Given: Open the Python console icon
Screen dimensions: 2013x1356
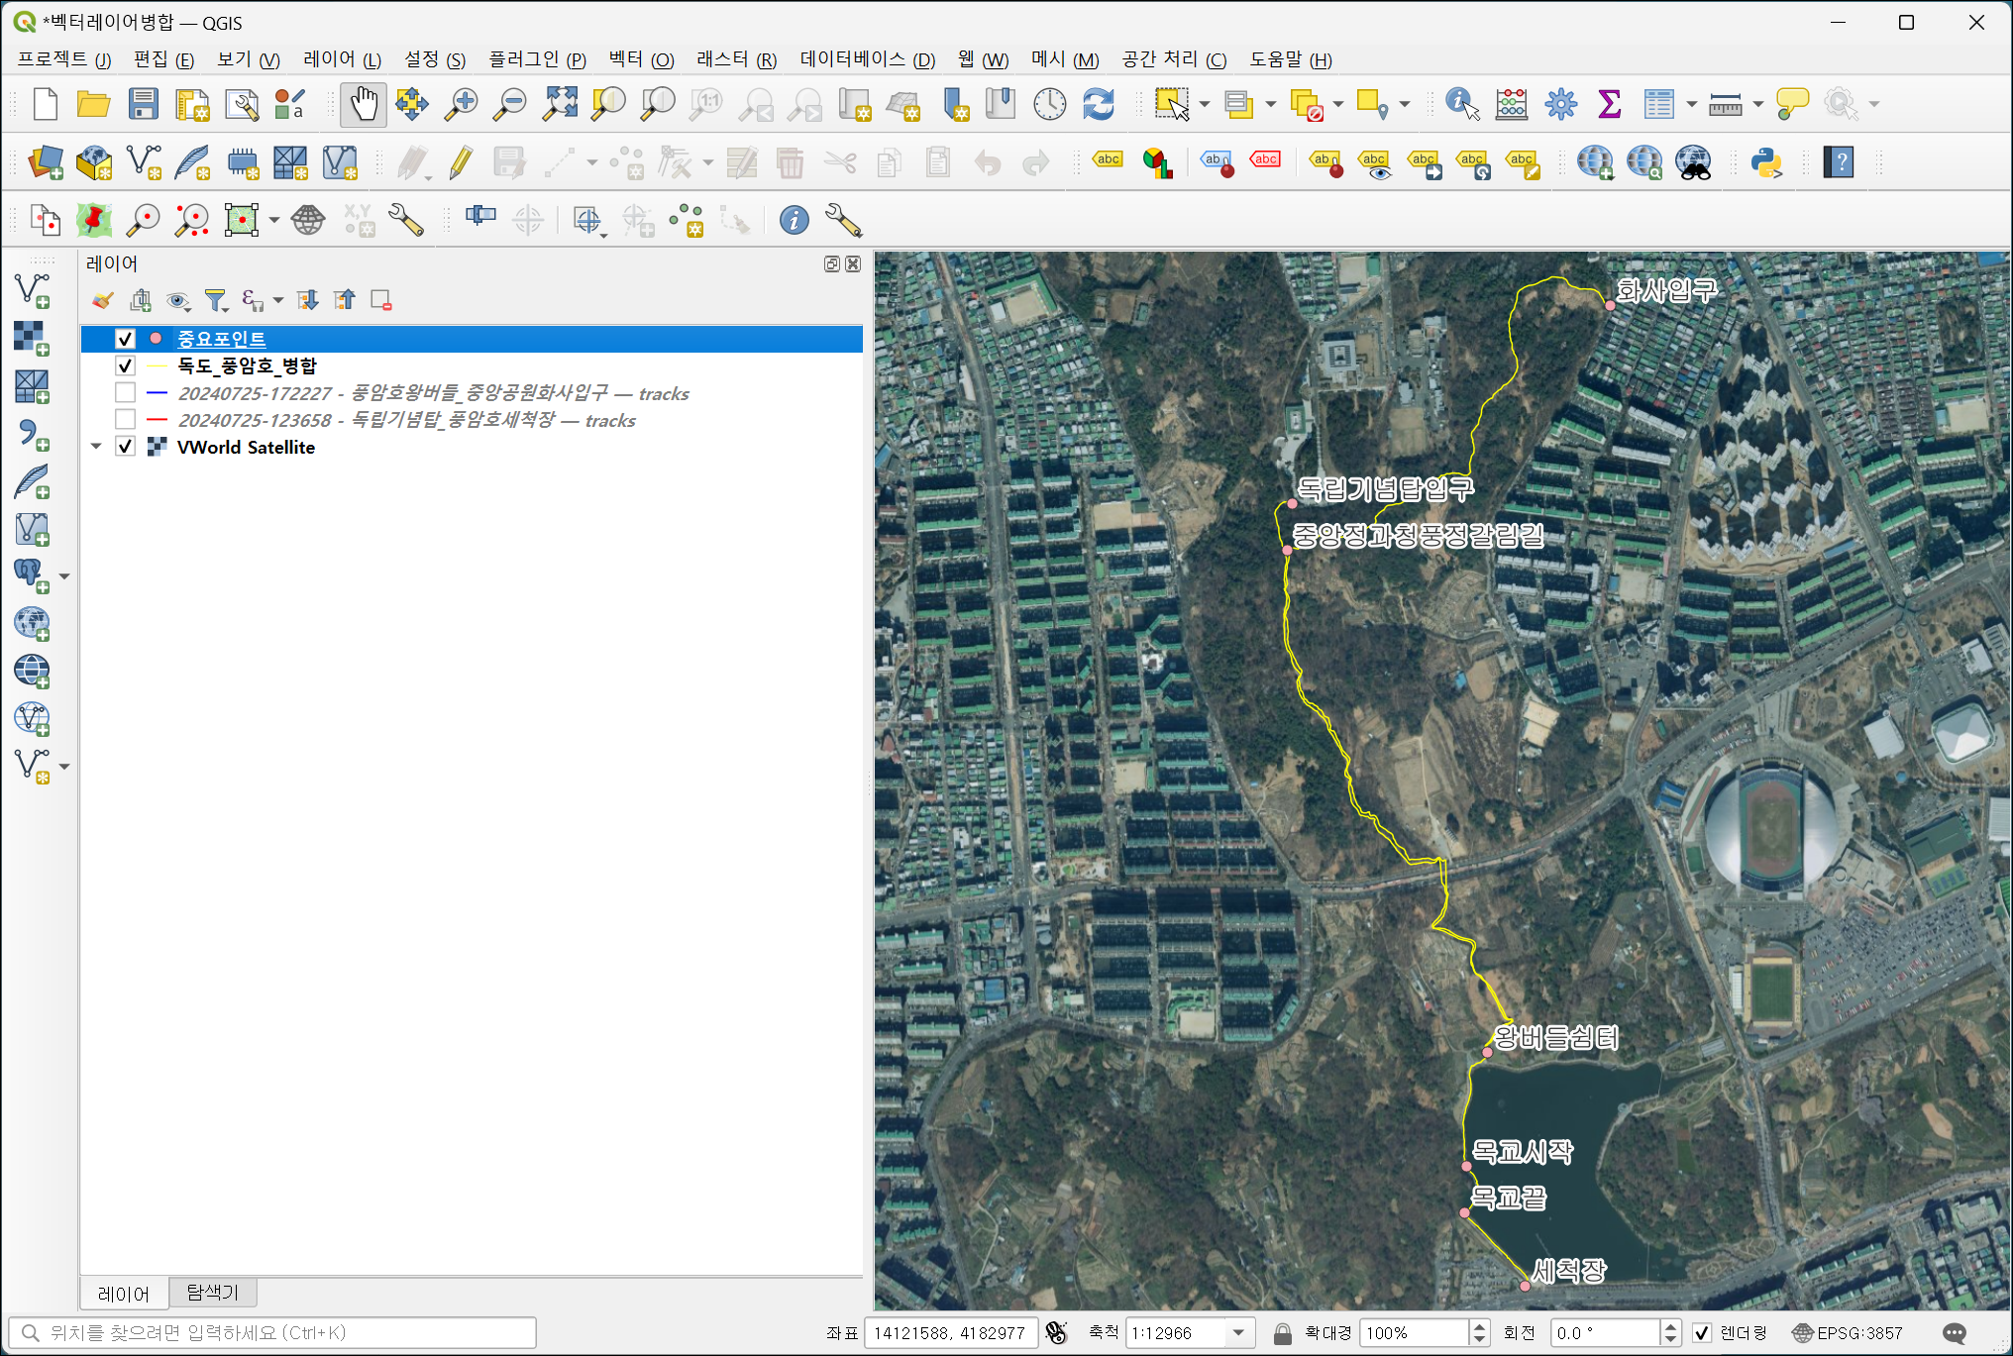Looking at the screenshot, I should coord(1766,162).
